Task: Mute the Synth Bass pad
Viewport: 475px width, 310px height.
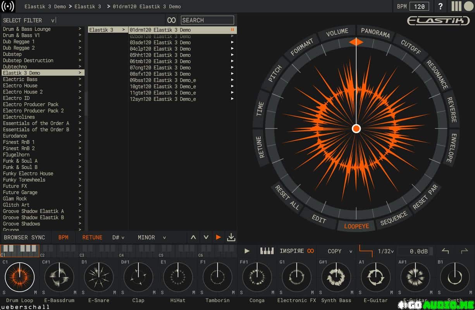Action: click(352, 293)
